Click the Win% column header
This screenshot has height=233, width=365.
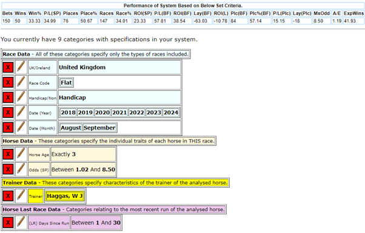35,13
